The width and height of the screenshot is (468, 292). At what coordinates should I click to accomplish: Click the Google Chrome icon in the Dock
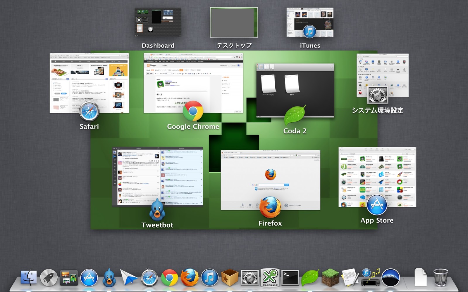[169, 277]
